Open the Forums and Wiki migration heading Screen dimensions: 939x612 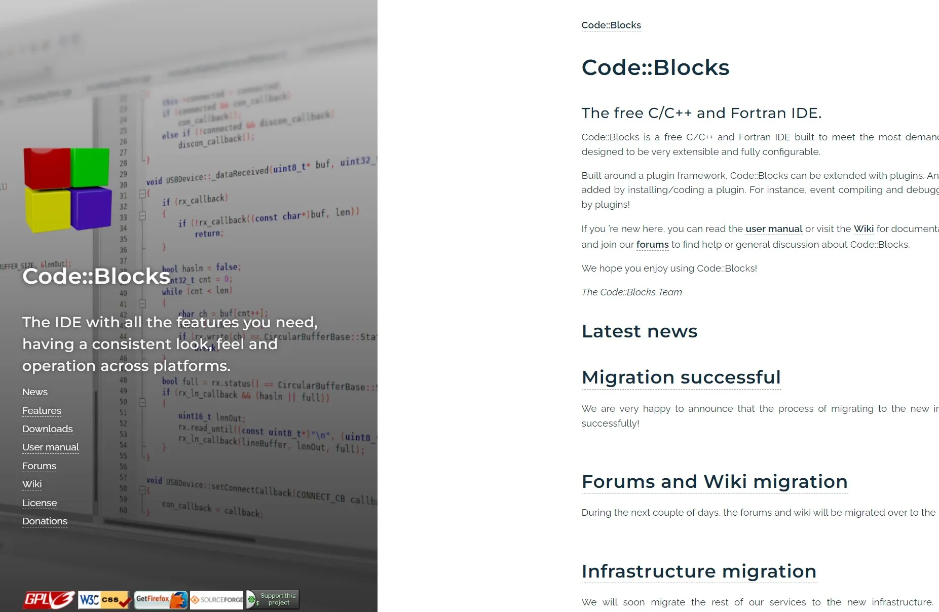point(715,482)
